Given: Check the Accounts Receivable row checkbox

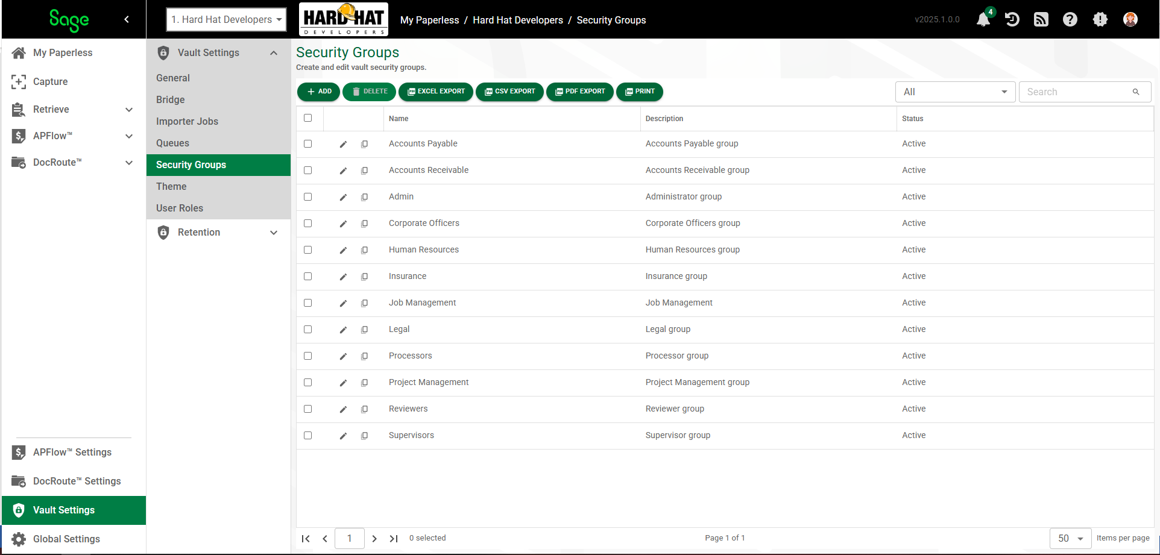Looking at the screenshot, I should click(308, 171).
